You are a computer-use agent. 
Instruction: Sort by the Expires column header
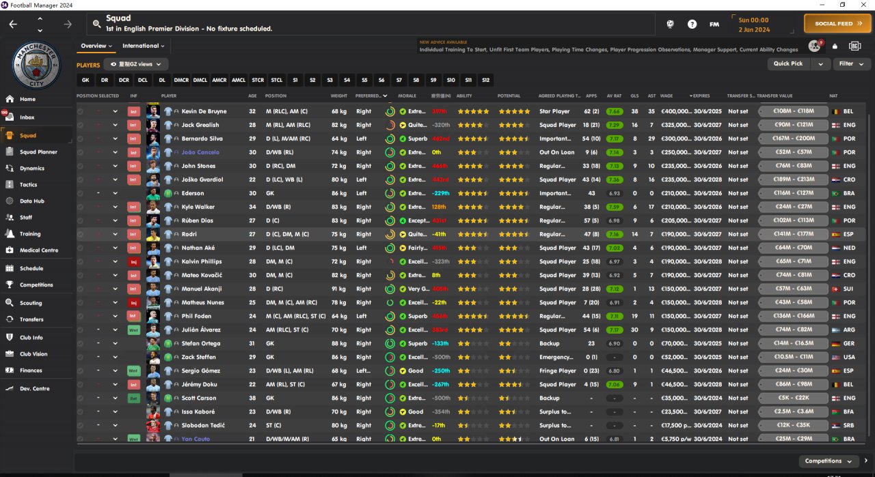pos(701,96)
